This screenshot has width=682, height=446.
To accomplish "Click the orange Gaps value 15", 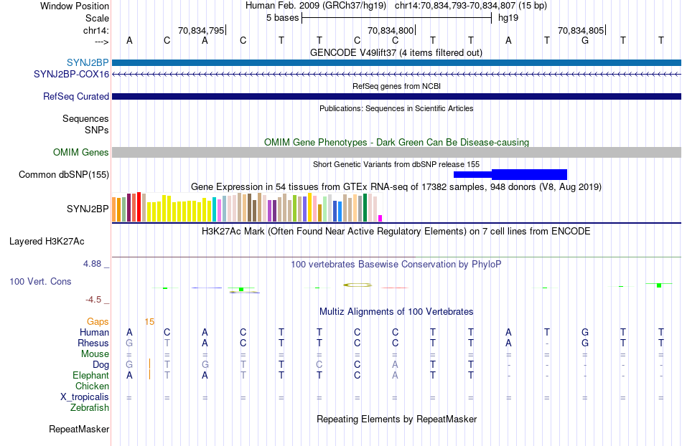I will 149,322.
